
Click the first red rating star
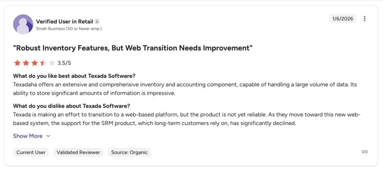(x=17, y=63)
